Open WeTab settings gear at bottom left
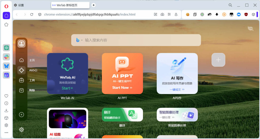 (21, 129)
